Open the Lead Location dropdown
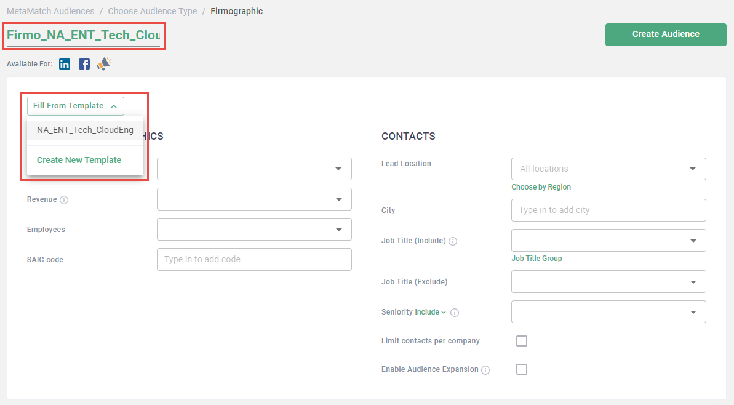This screenshot has height=405, width=734. point(608,169)
